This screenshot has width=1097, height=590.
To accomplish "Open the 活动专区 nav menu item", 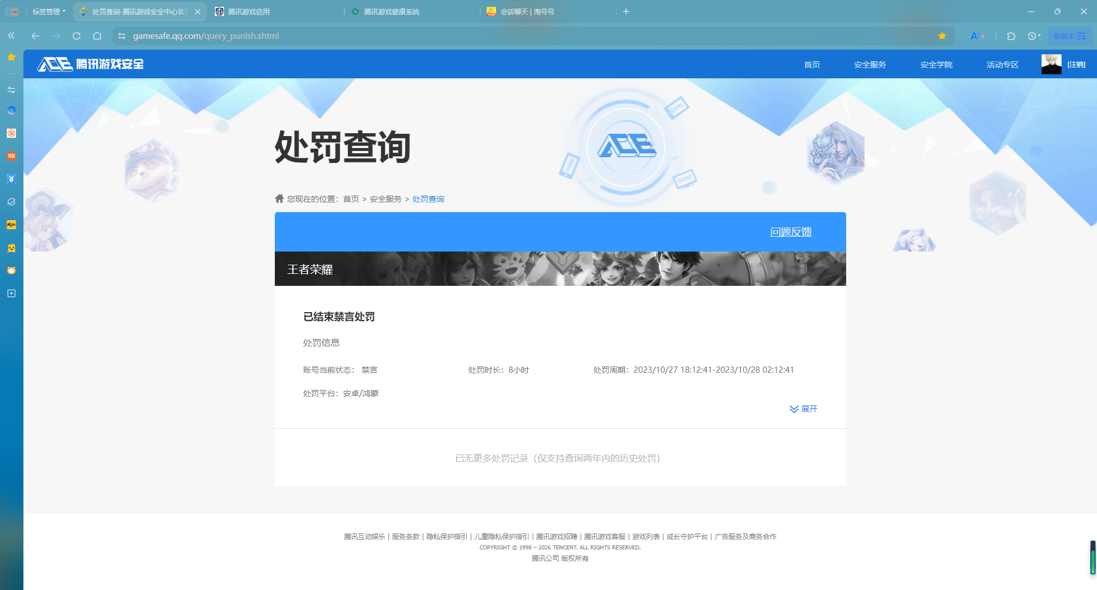I will pyautogui.click(x=1003, y=65).
